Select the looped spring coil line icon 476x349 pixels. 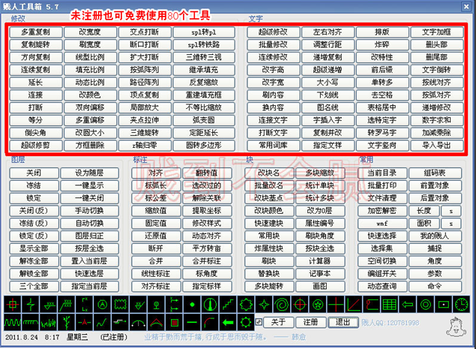(30, 322)
